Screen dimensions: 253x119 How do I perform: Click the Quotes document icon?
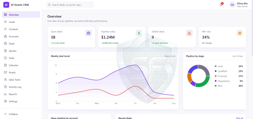[6, 51]
